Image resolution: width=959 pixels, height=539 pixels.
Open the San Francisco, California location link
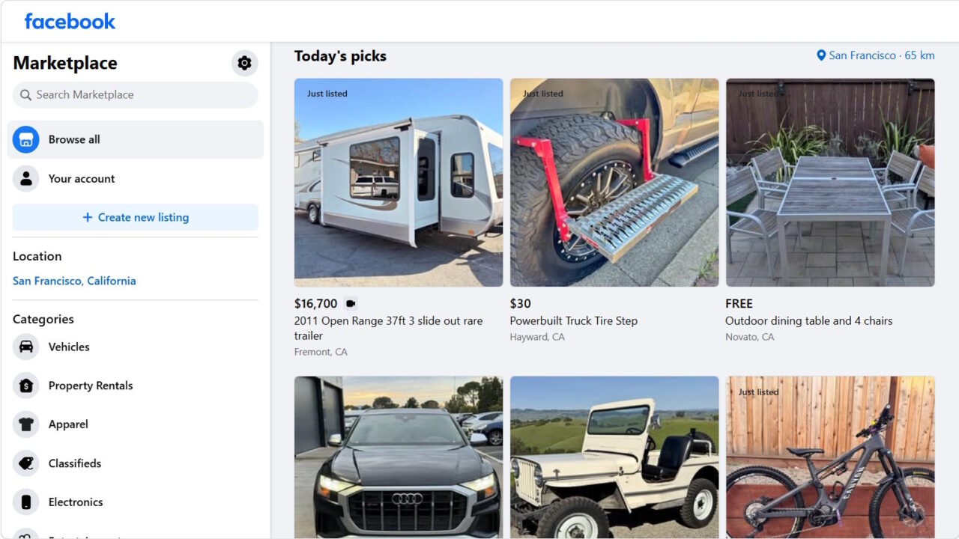click(x=74, y=281)
